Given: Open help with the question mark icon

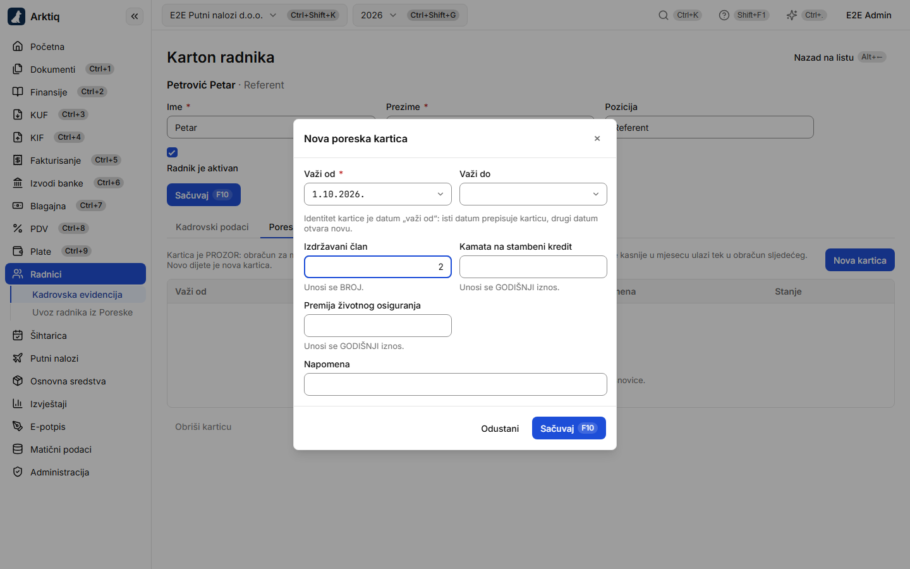Looking at the screenshot, I should [x=724, y=15].
